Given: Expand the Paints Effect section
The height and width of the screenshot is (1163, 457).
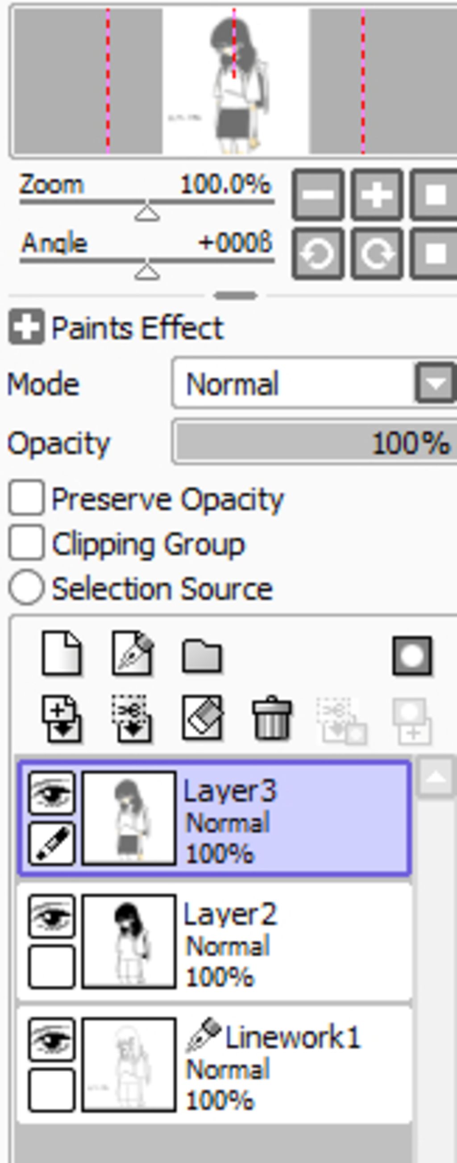Looking at the screenshot, I should (x=27, y=327).
